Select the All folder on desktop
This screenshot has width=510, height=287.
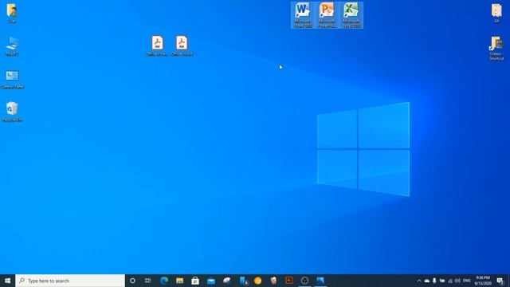(x=496, y=13)
